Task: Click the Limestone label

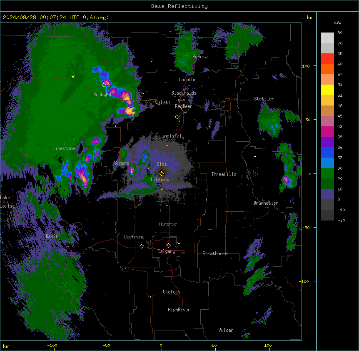Action: tap(64, 148)
